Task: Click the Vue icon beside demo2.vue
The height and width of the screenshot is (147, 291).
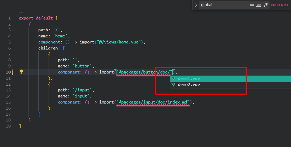Action: click(173, 85)
